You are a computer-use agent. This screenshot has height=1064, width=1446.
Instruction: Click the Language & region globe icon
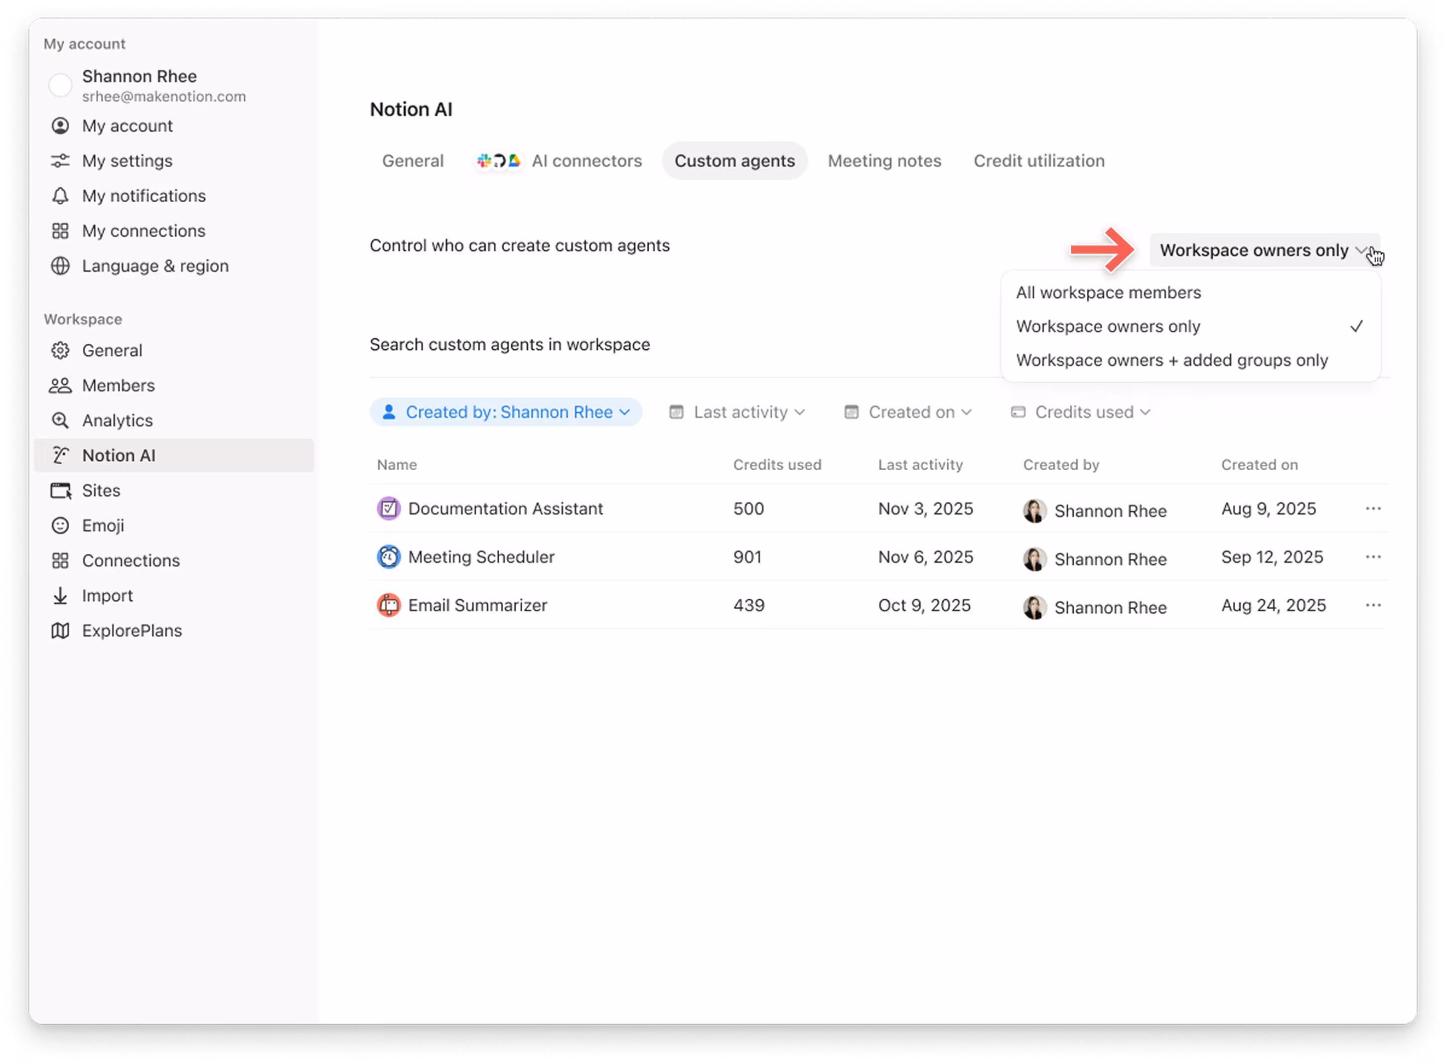(x=61, y=266)
